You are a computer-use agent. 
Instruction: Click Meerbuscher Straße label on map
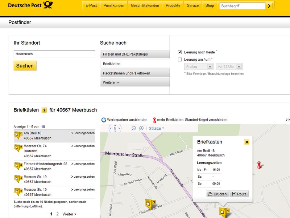(x=125, y=154)
